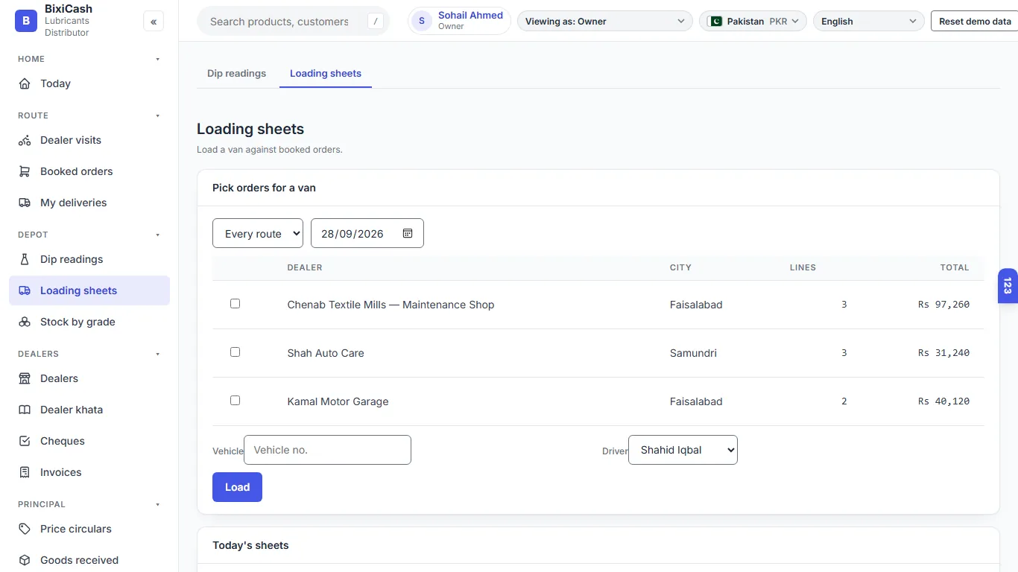This screenshot has height=572, width=1018.
Task: Open the date picker calendar icon
Action: coord(408,233)
